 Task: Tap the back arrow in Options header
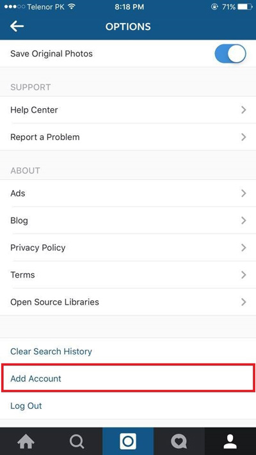point(17,26)
